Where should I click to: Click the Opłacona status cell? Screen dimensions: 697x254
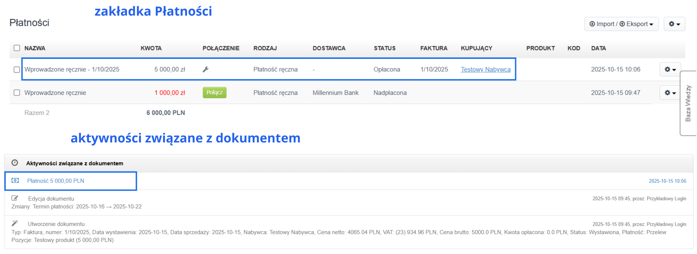[x=387, y=69]
